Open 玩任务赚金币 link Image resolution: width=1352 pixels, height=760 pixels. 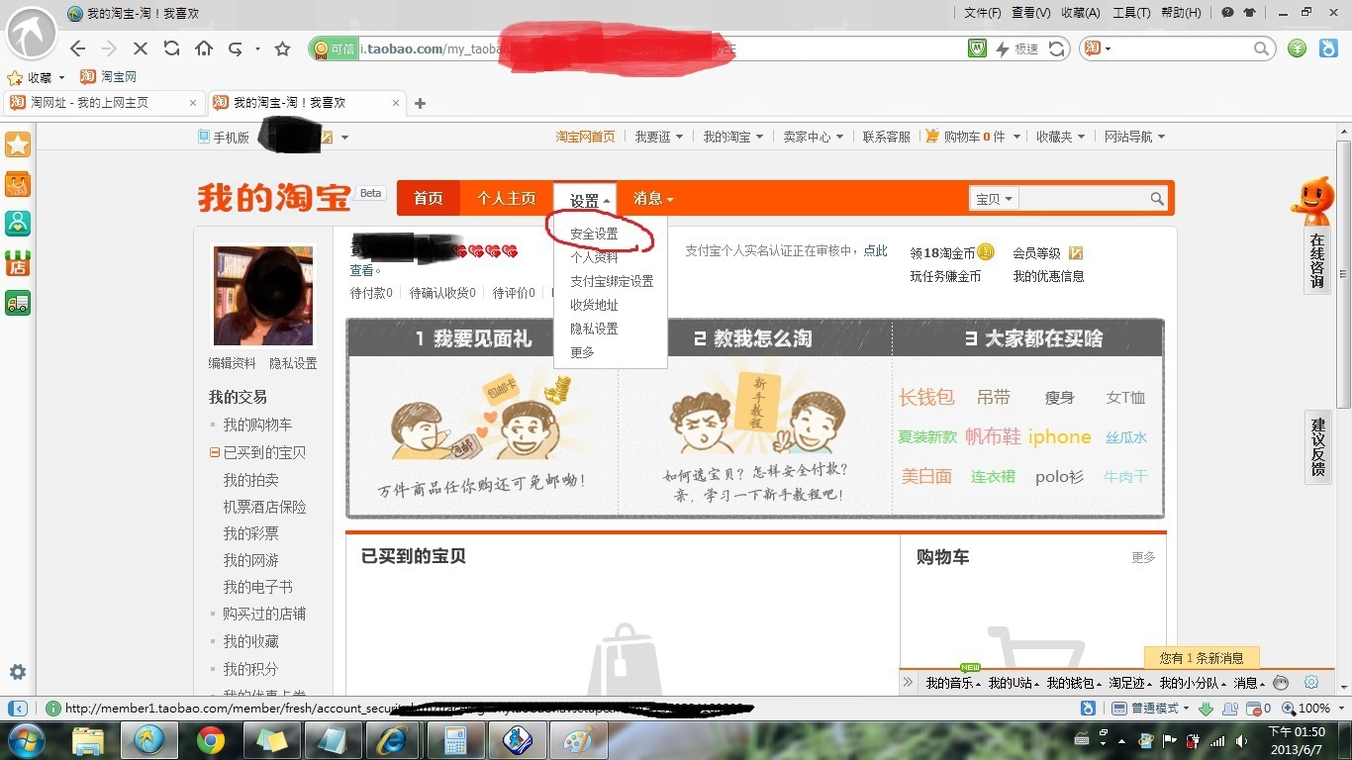945,276
